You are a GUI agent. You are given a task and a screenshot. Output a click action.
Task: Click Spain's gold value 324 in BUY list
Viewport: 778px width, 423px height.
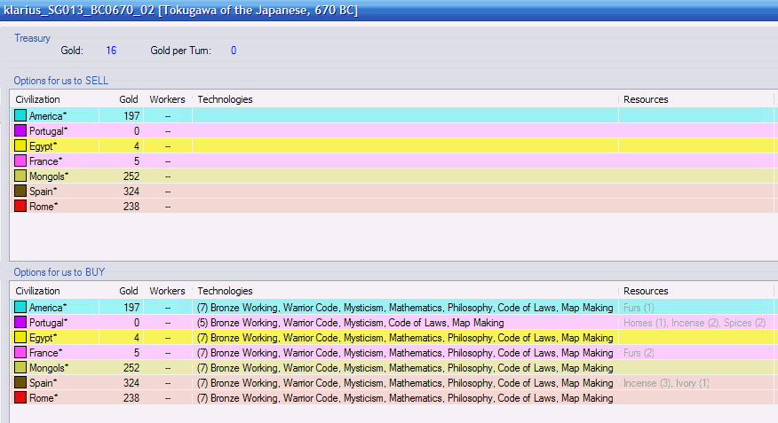[131, 383]
